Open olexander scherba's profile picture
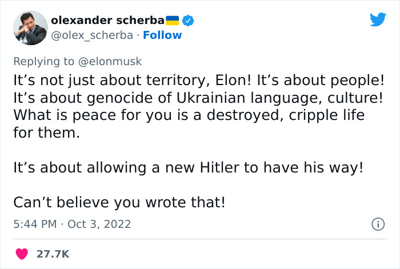The width and height of the screenshot is (400, 269). point(30,28)
